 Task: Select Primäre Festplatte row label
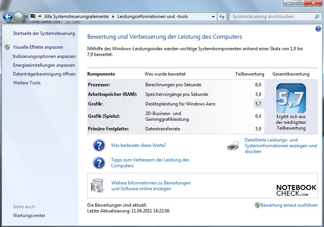(x=108, y=129)
